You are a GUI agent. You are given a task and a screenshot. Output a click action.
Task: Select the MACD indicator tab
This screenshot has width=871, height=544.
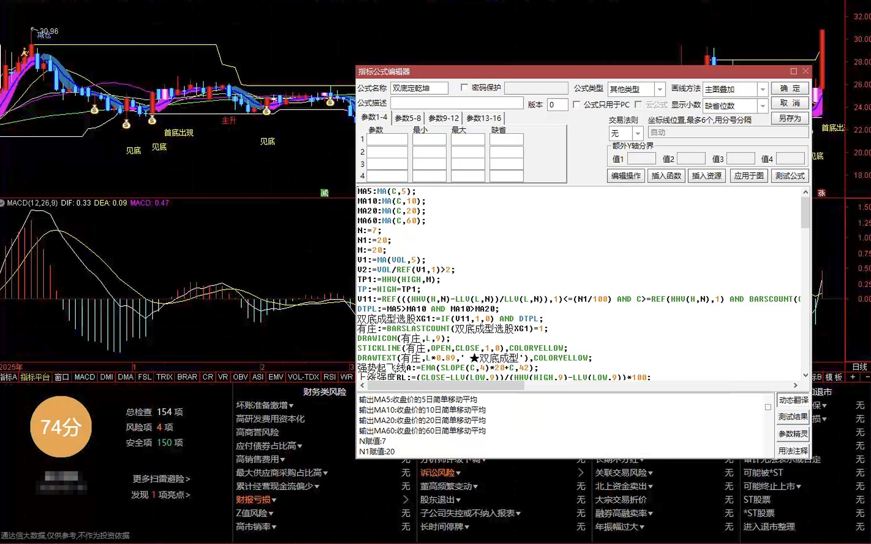pyautogui.click(x=85, y=377)
